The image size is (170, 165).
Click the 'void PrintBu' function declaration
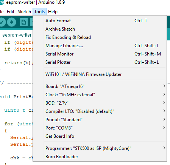pyautogui.click(x=16, y=97)
